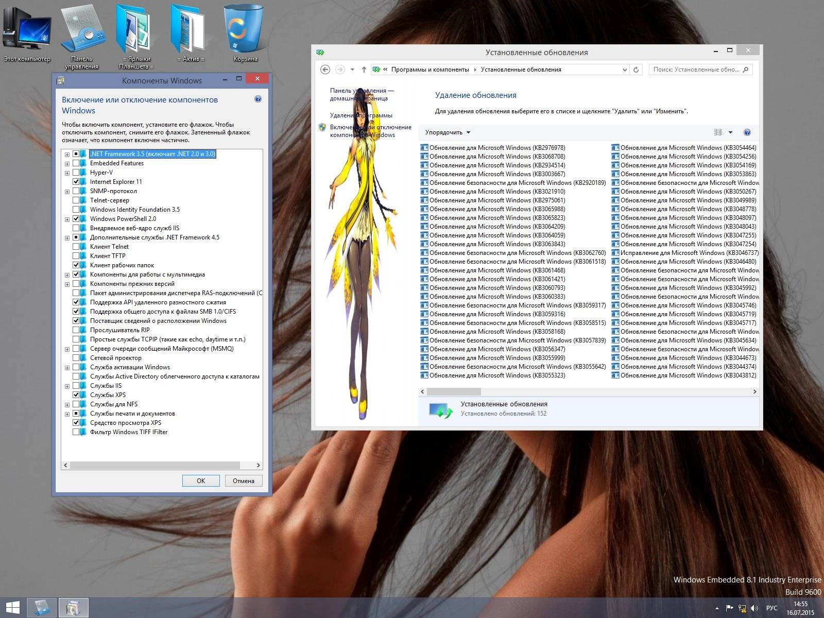
Task: Open 'Включение или отключение компонентов Windows' link
Action: click(371, 131)
